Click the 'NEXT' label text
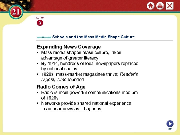The image size is (180, 135). click(170, 129)
